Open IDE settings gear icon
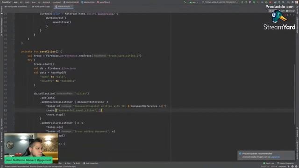Viewport: 299px width, 168px height. pyautogui.click(x=292, y=2)
